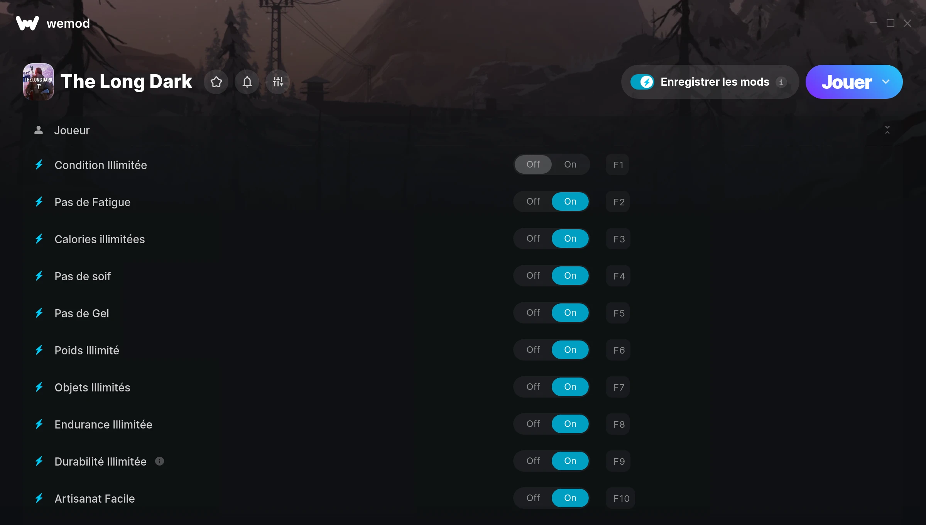Screen dimensions: 926x525
Task: Change the F10 hotkey for Artisanat Facile
Action: coord(620,498)
